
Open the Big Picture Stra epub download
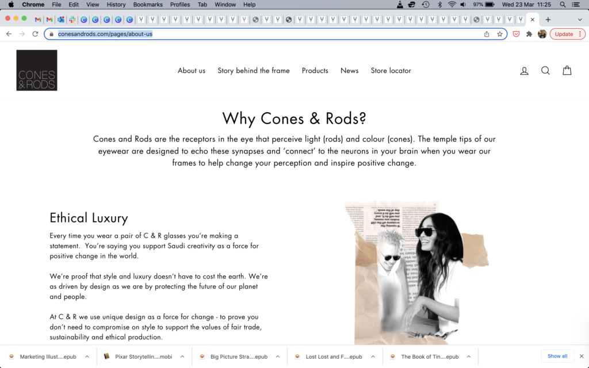point(235,356)
